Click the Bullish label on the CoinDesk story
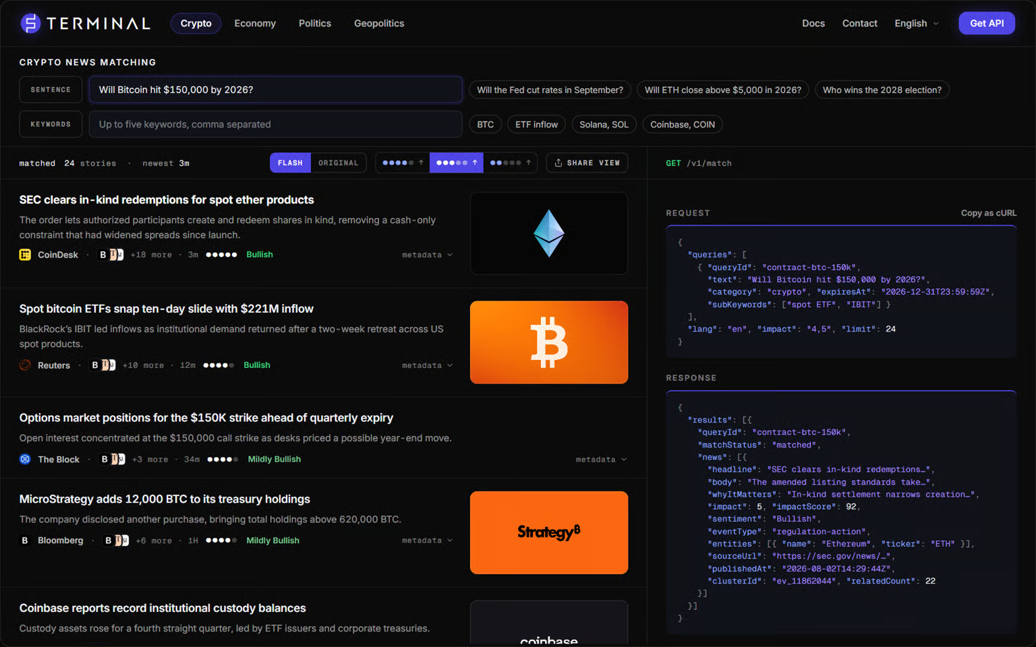The image size is (1036, 647). (x=260, y=255)
